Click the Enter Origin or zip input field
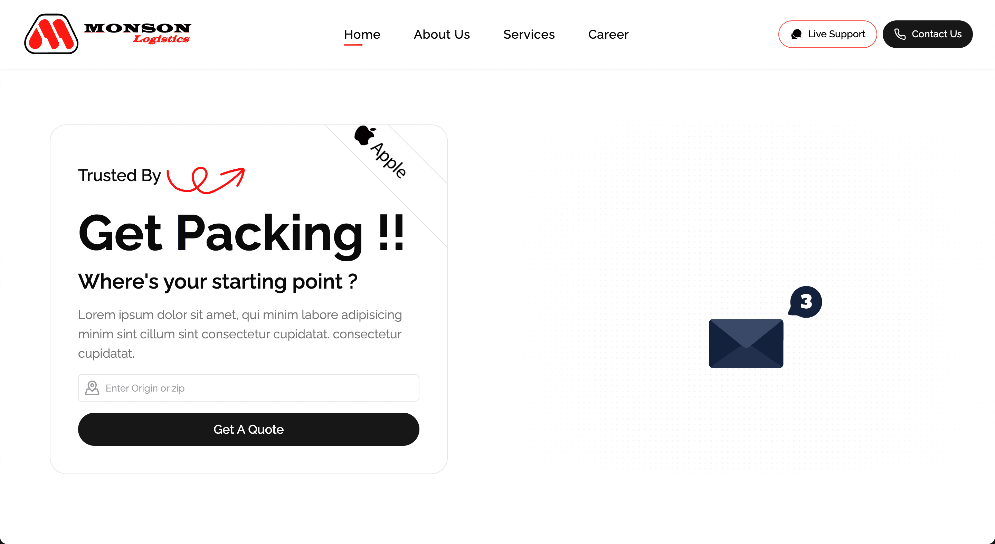This screenshot has height=544, width=995. point(248,388)
